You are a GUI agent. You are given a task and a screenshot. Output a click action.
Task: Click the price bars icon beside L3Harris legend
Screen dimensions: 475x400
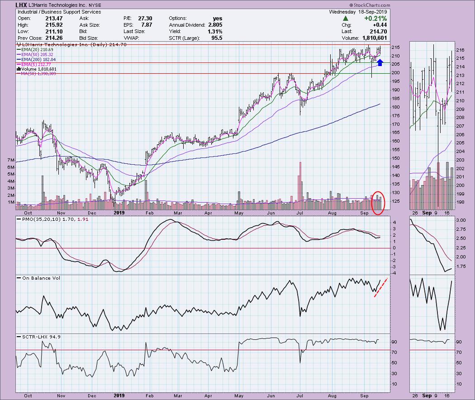coord(19,45)
